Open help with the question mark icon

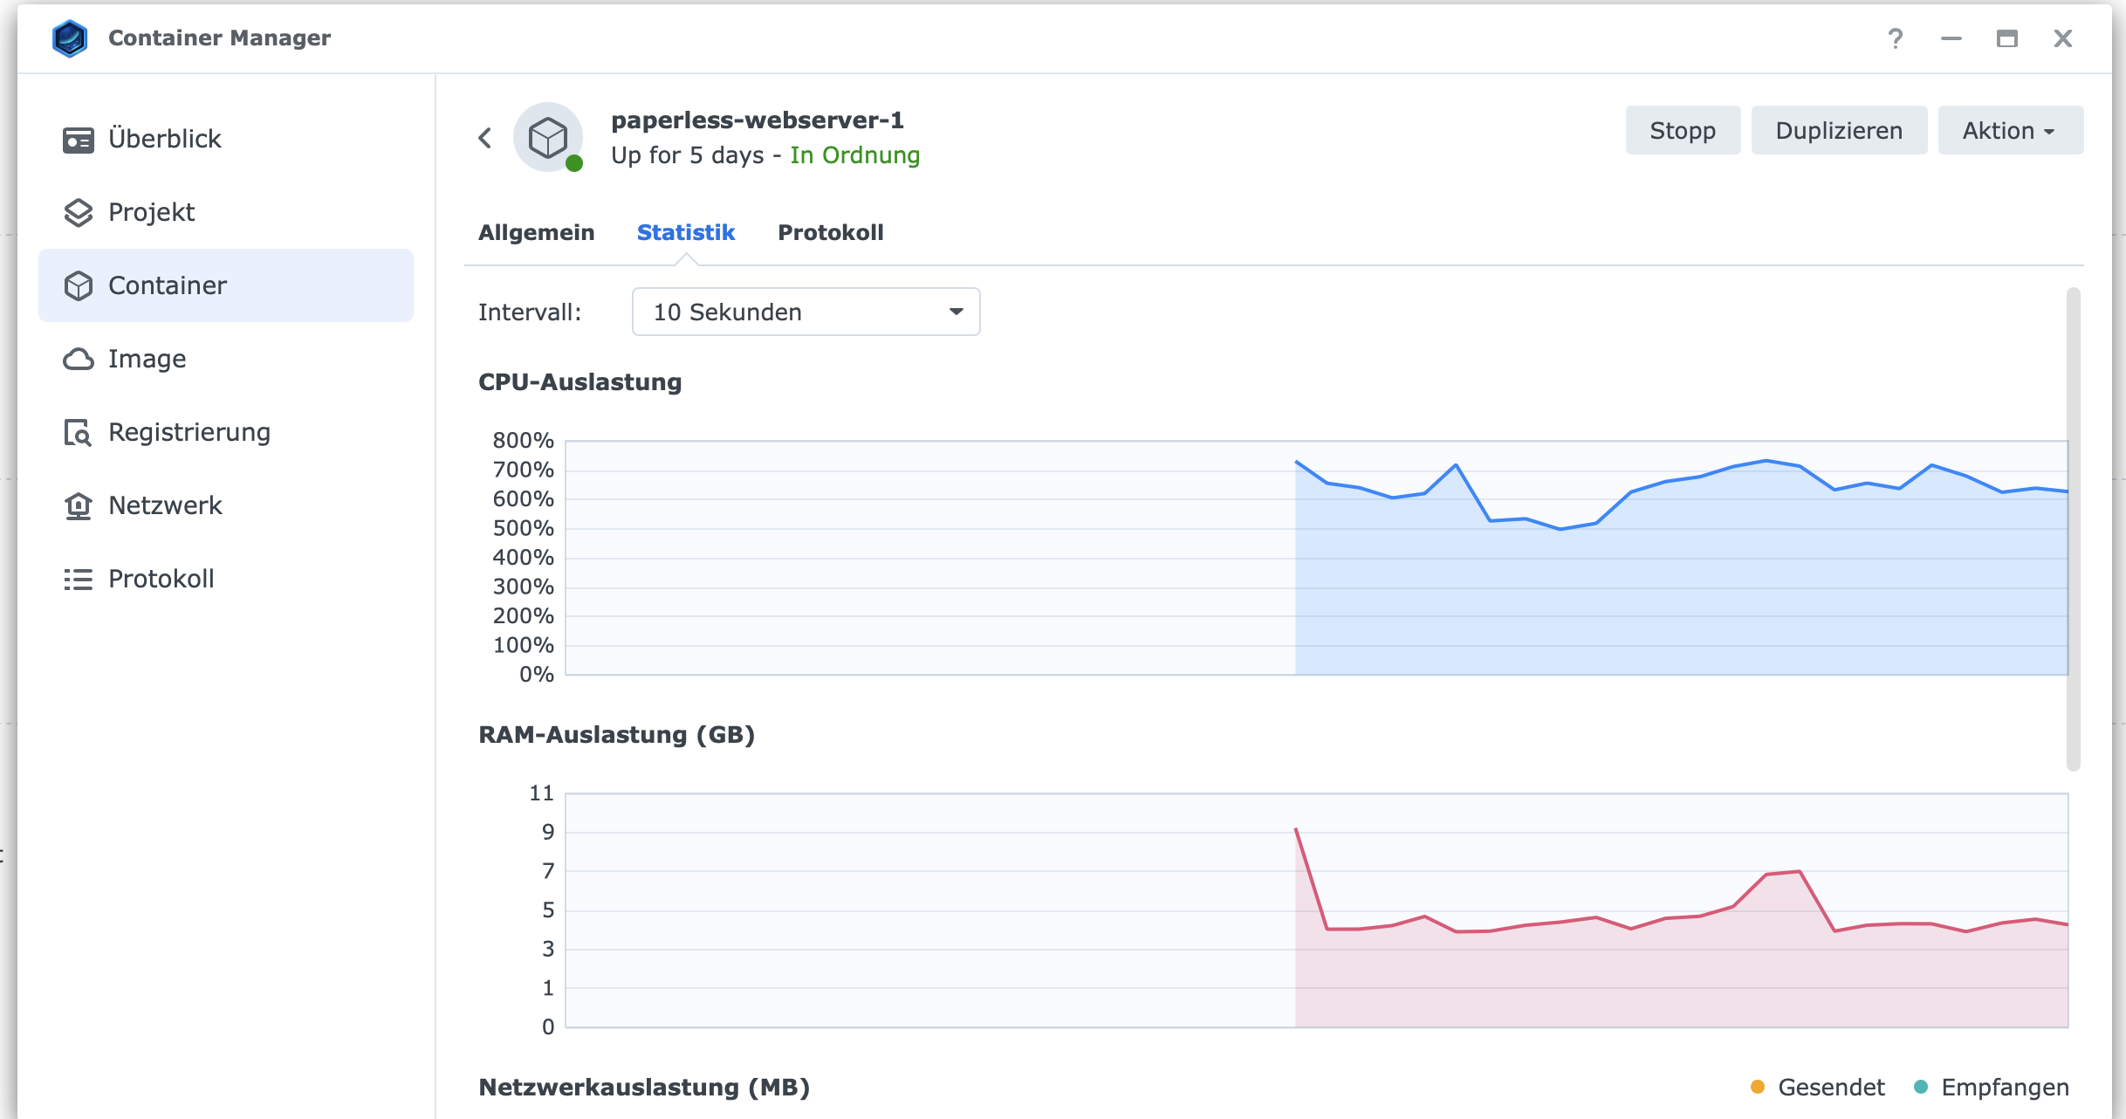click(x=1895, y=38)
